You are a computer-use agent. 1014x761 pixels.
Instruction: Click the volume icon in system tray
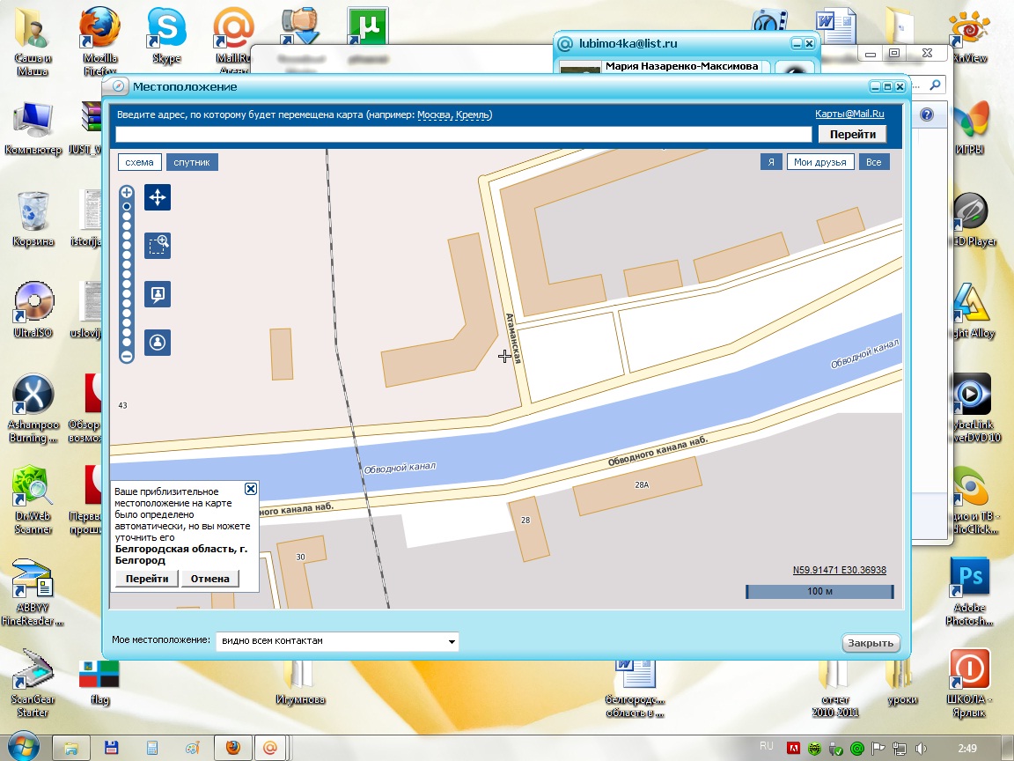pos(921,749)
